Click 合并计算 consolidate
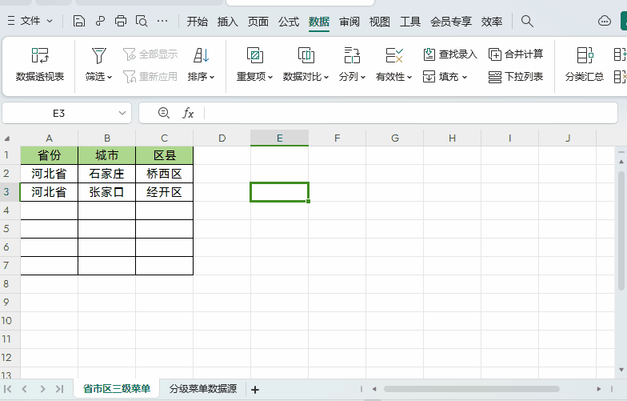This screenshot has width=627, height=401. [516, 54]
